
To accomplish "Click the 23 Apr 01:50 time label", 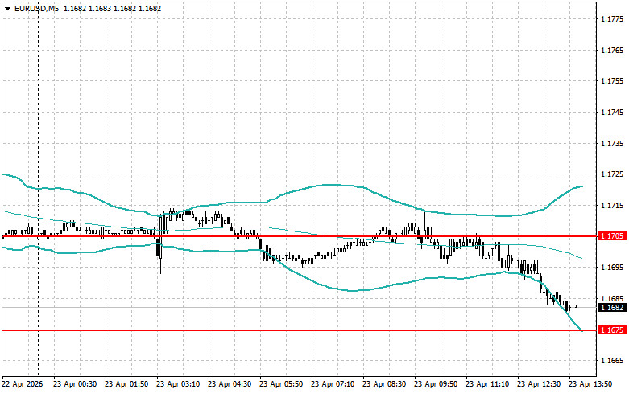I will pos(126,384).
